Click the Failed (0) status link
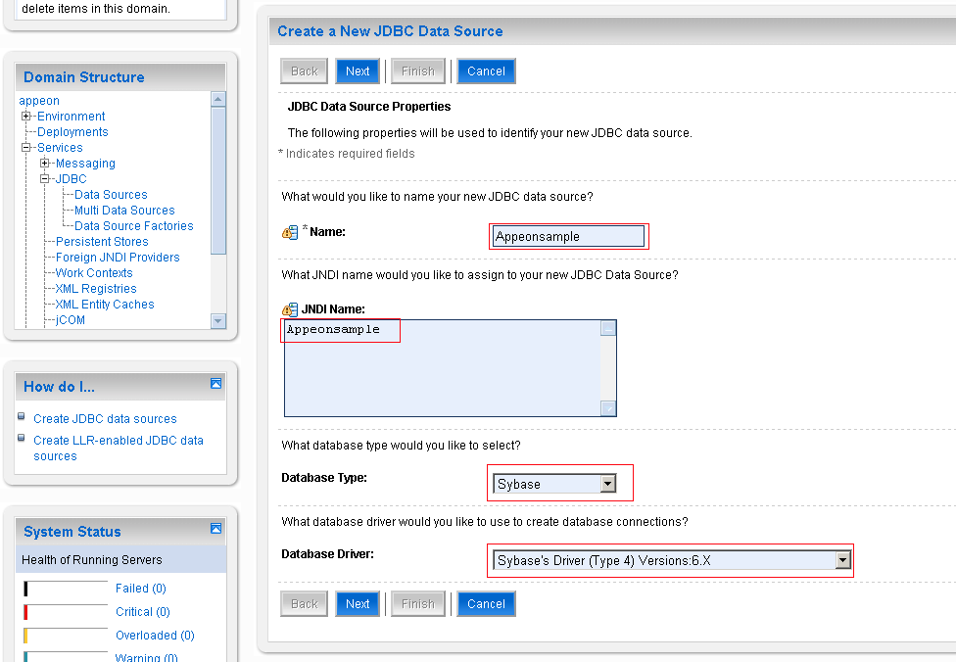 (x=141, y=589)
